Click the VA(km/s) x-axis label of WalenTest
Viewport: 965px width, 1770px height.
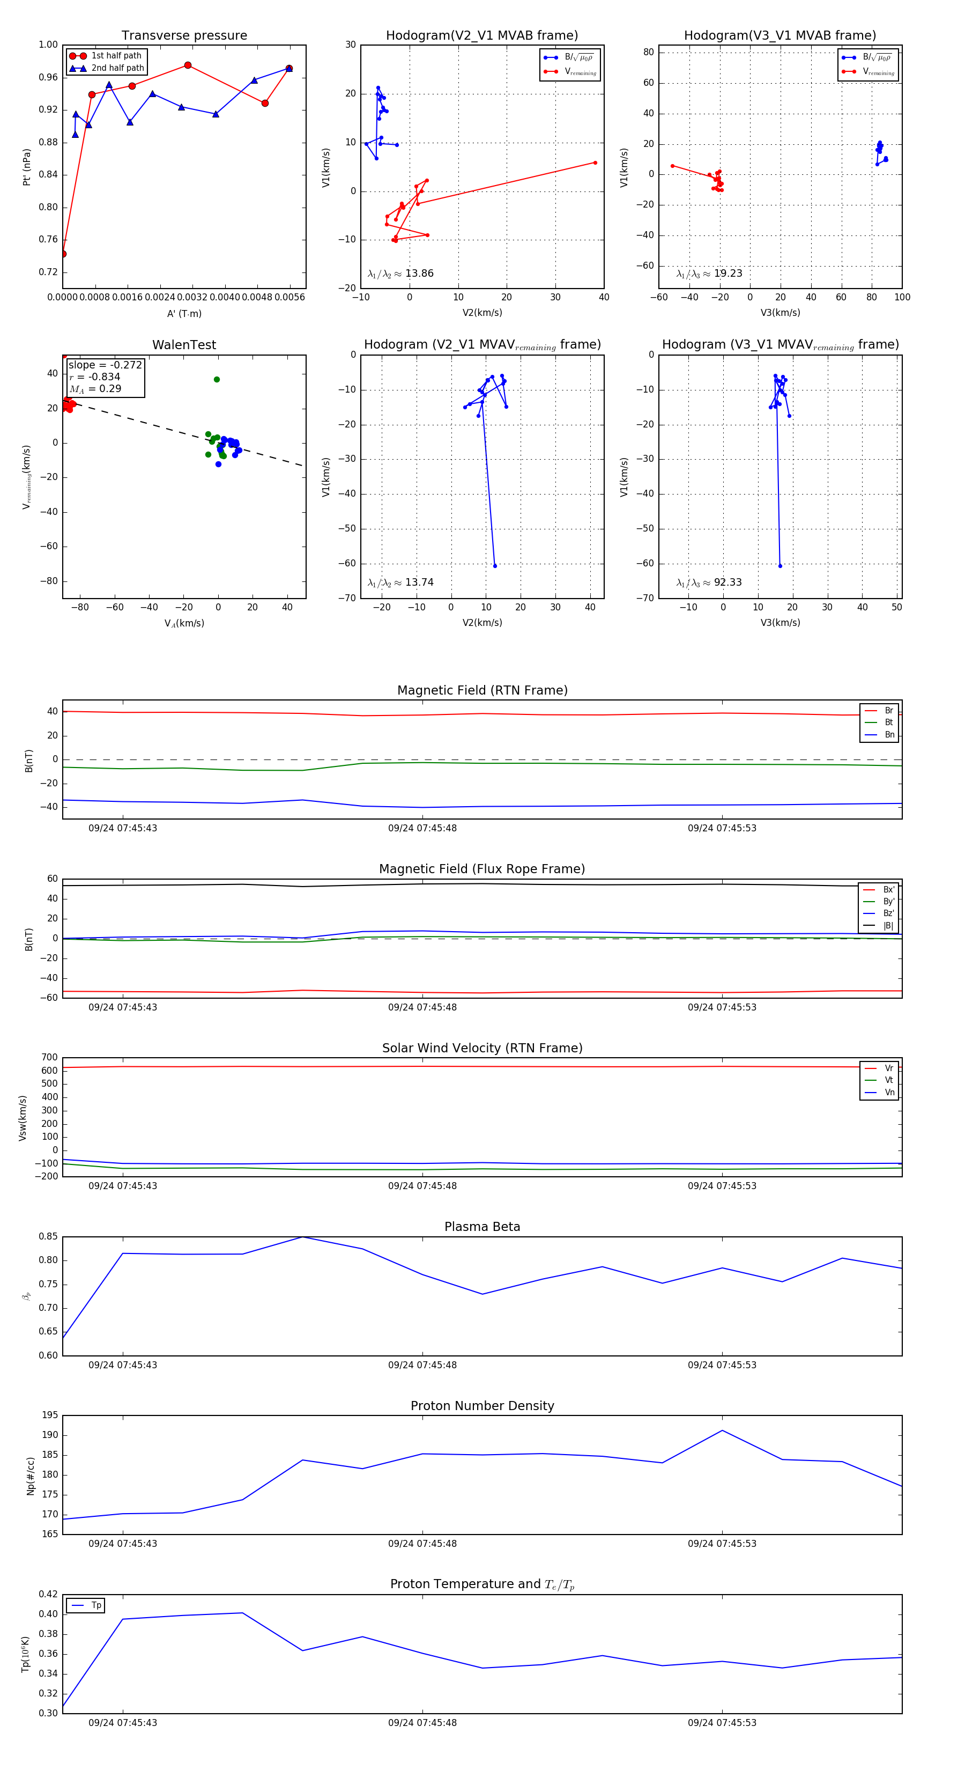pos(184,623)
